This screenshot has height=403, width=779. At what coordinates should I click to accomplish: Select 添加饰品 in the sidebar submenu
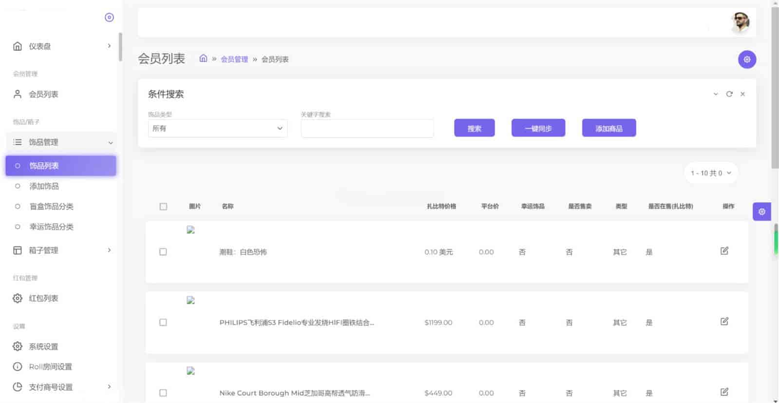[44, 186]
